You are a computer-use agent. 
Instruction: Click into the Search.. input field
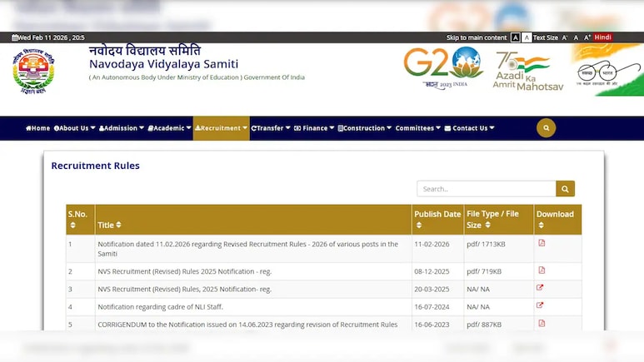point(487,189)
